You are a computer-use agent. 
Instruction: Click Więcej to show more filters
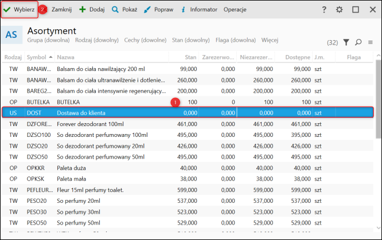270,41
